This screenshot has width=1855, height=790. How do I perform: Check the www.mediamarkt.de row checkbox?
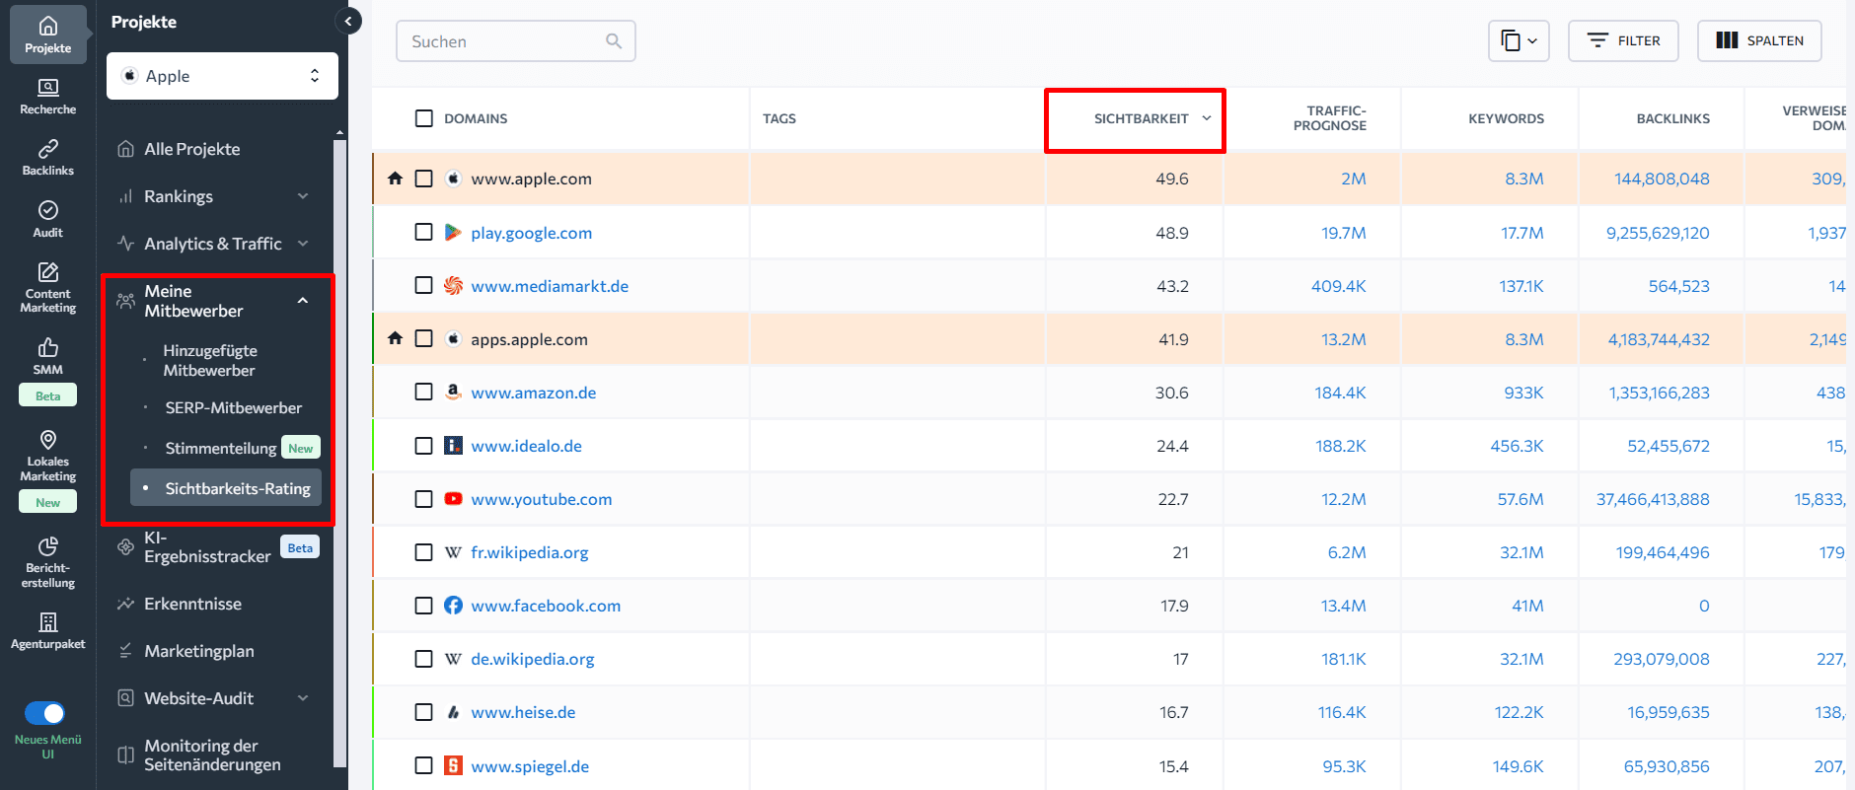click(424, 286)
